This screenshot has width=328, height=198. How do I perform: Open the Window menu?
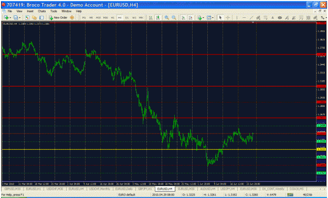coord(66,11)
